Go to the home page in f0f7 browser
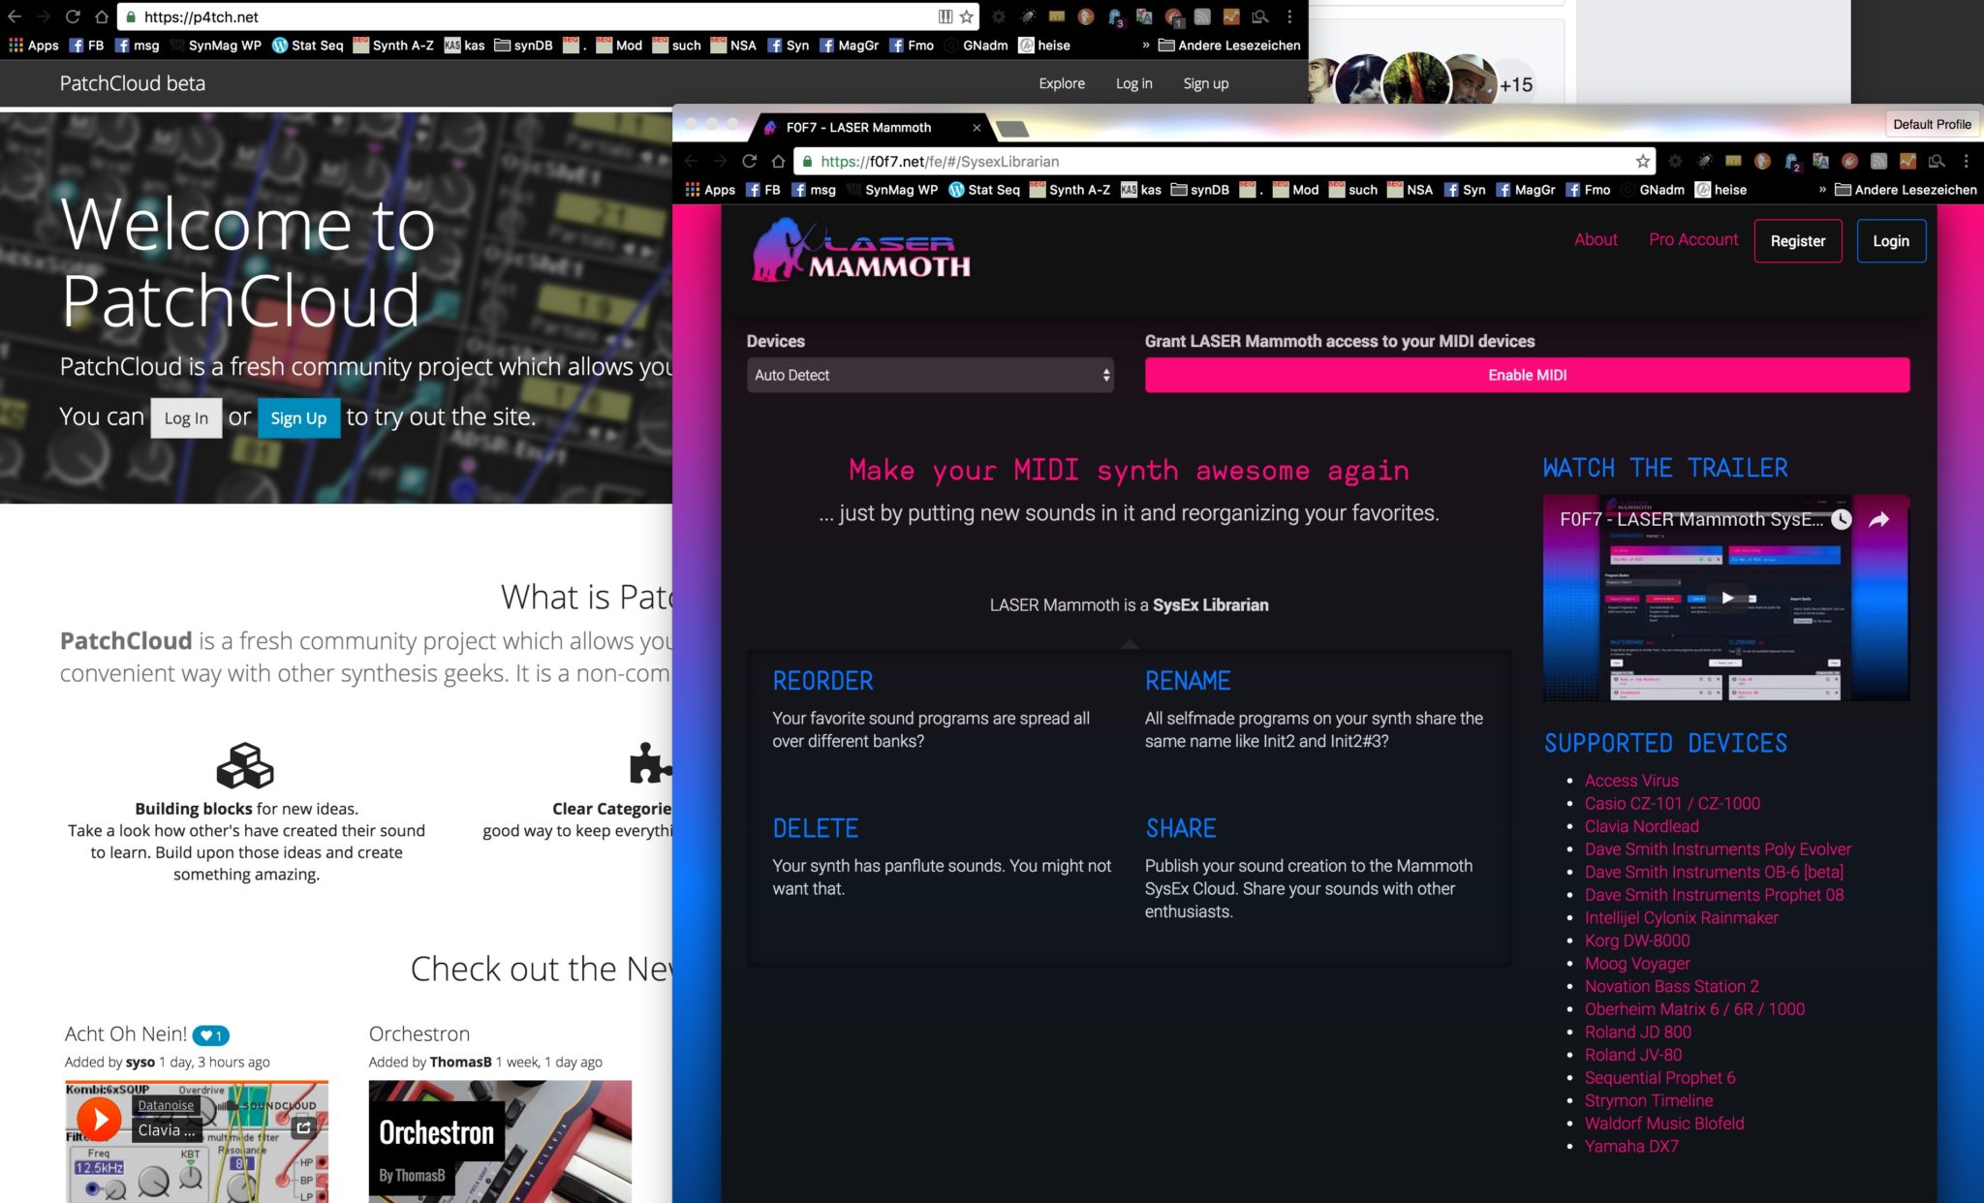 click(778, 161)
